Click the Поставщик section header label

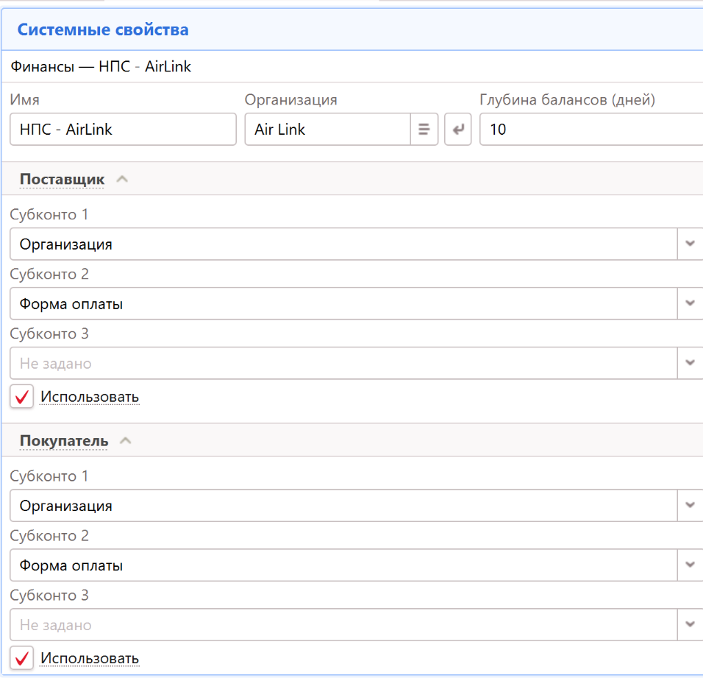pyautogui.click(x=62, y=179)
